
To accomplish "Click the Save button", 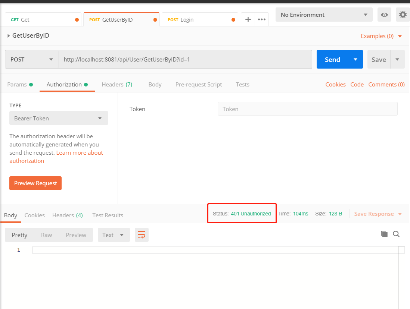I will point(379,60).
